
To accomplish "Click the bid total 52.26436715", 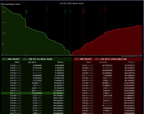I will 59,85.
